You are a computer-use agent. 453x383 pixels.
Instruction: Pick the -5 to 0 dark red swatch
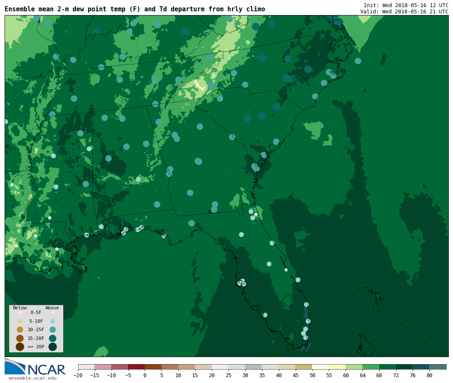pos(136,367)
